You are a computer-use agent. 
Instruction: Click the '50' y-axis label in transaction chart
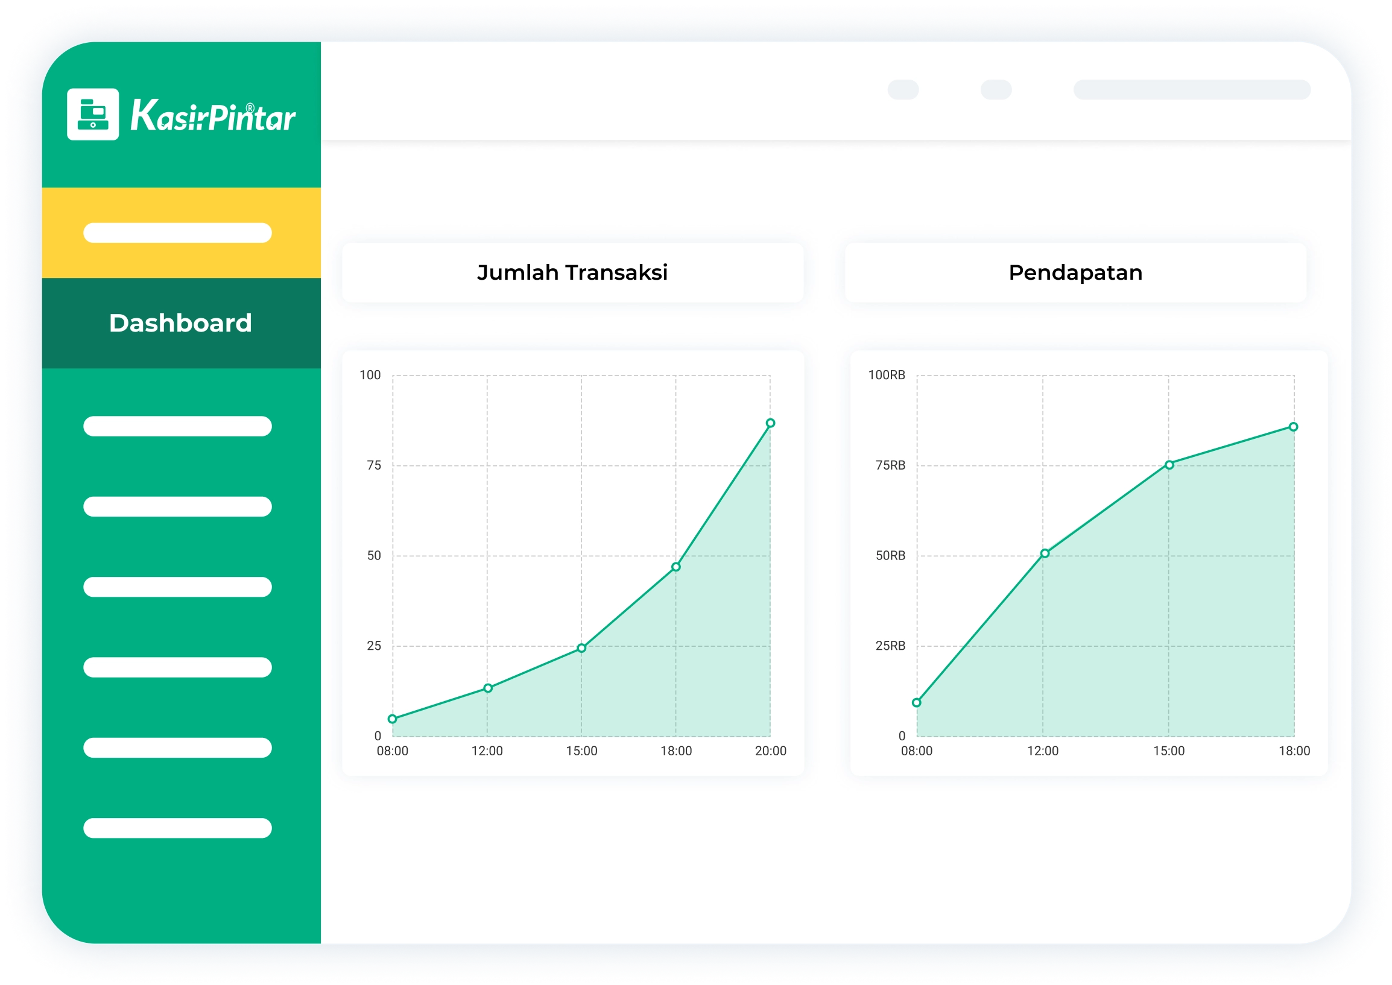point(374,555)
